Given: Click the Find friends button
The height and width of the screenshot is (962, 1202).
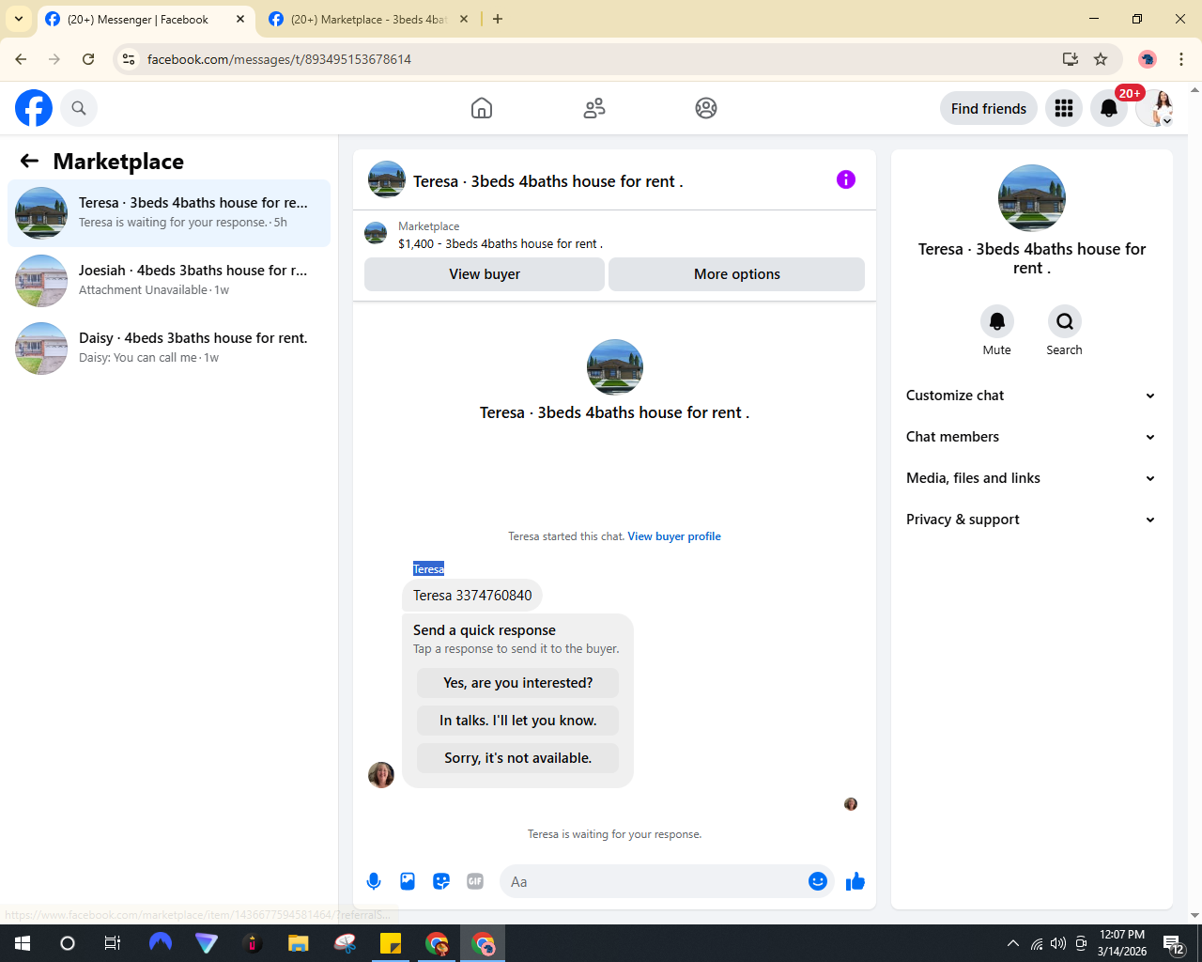Looking at the screenshot, I should [989, 108].
